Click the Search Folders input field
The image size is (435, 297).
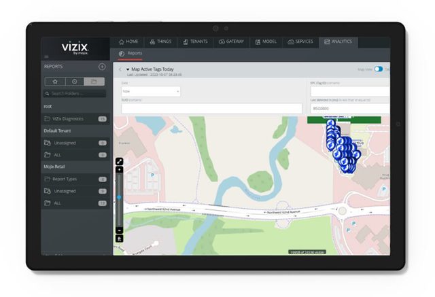(x=75, y=94)
